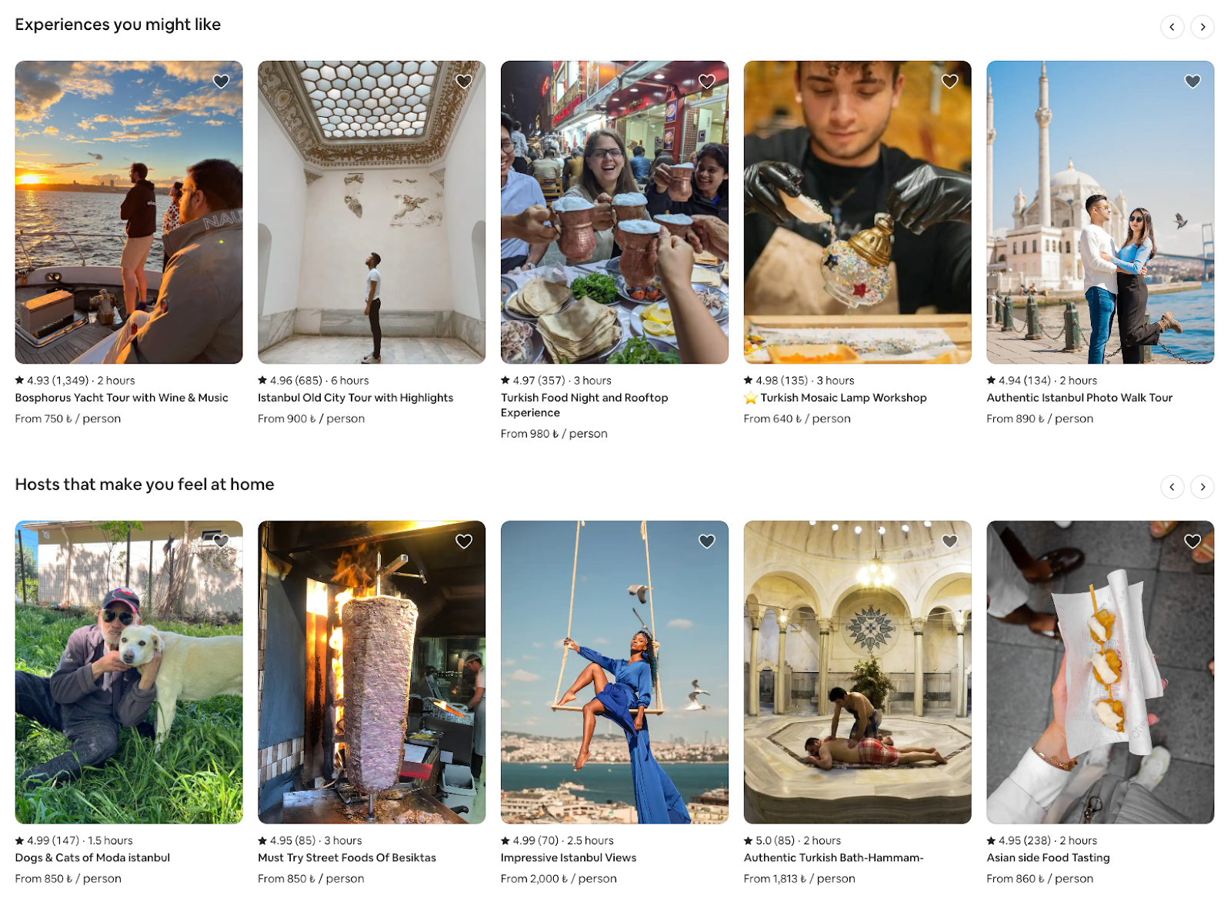Toggle wishlist on Must Try Street Foods card
This screenshot has width=1231, height=902.
pos(464,541)
